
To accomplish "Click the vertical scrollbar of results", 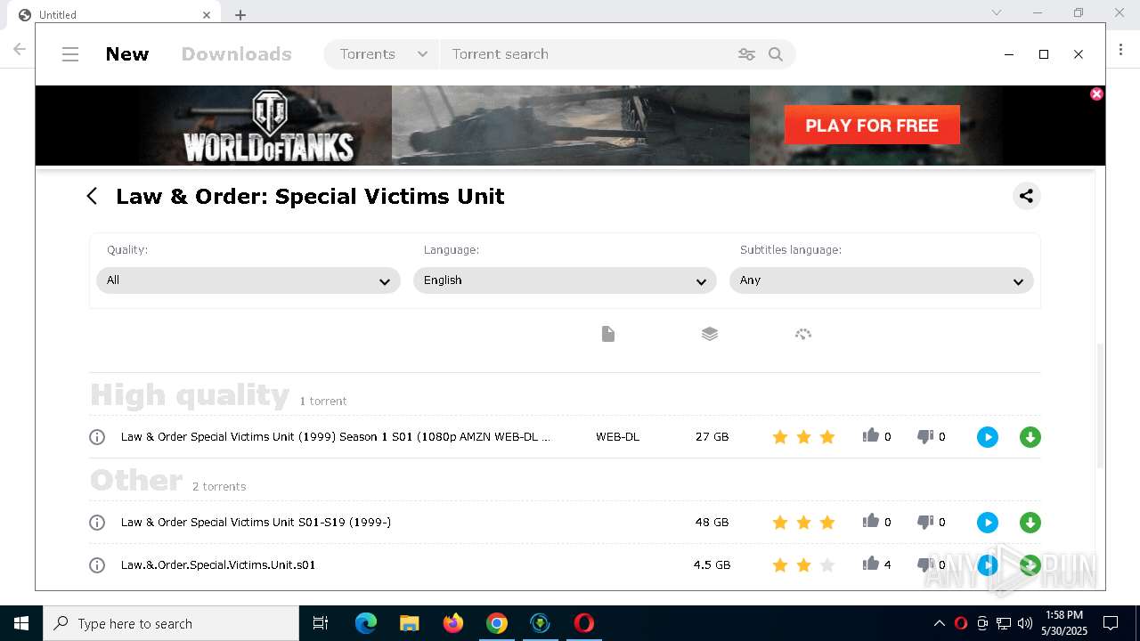I will [x=1100, y=405].
